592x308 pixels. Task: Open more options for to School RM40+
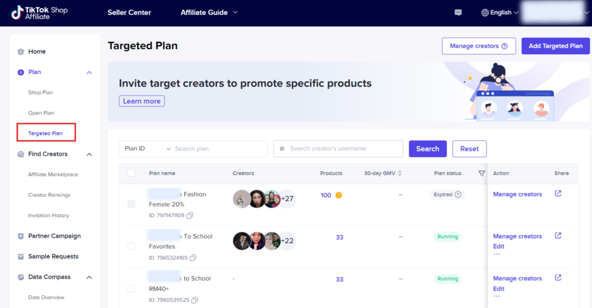click(x=497, y=296)
